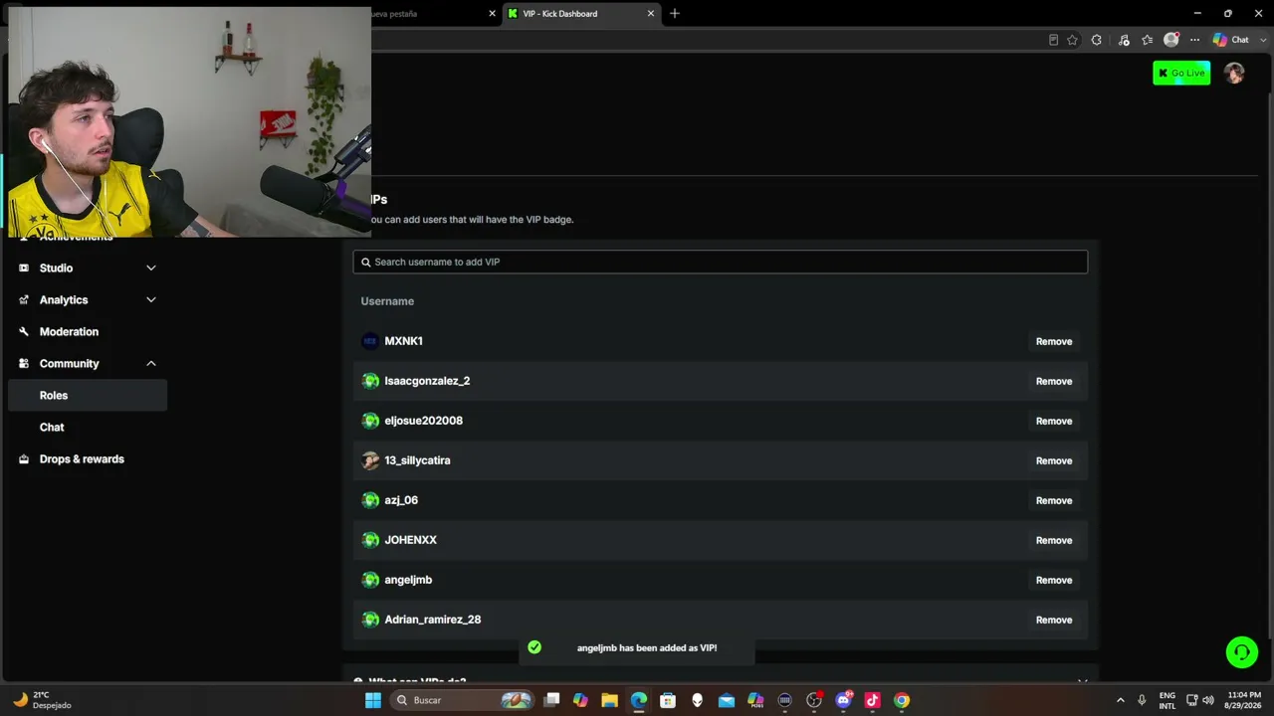Click the eljosue202008 green avatar
The width and height of the screenshot is (1274, 716).
pos(370,421)
